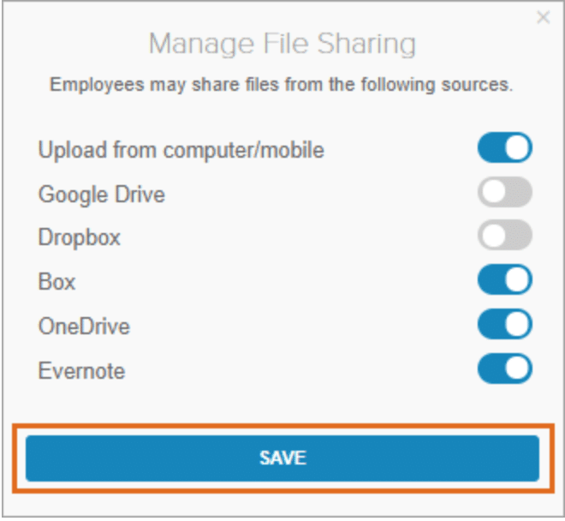Click the Google Drive label text
Screen dimensions: 565x521
101,195
